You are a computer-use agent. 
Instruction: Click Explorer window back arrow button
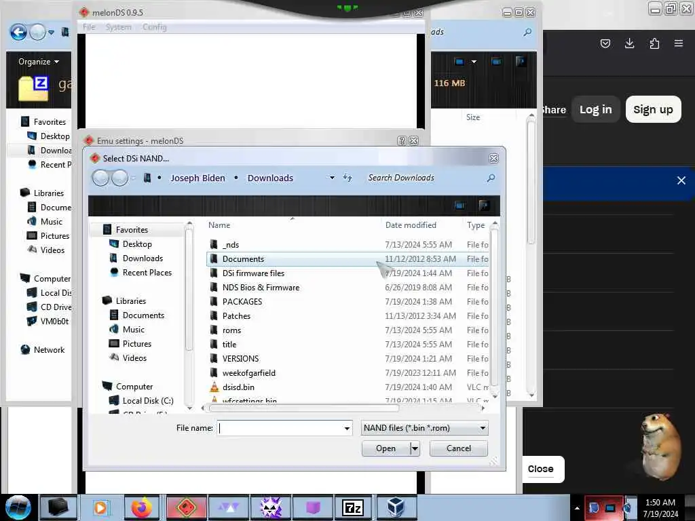coord(18,32)
